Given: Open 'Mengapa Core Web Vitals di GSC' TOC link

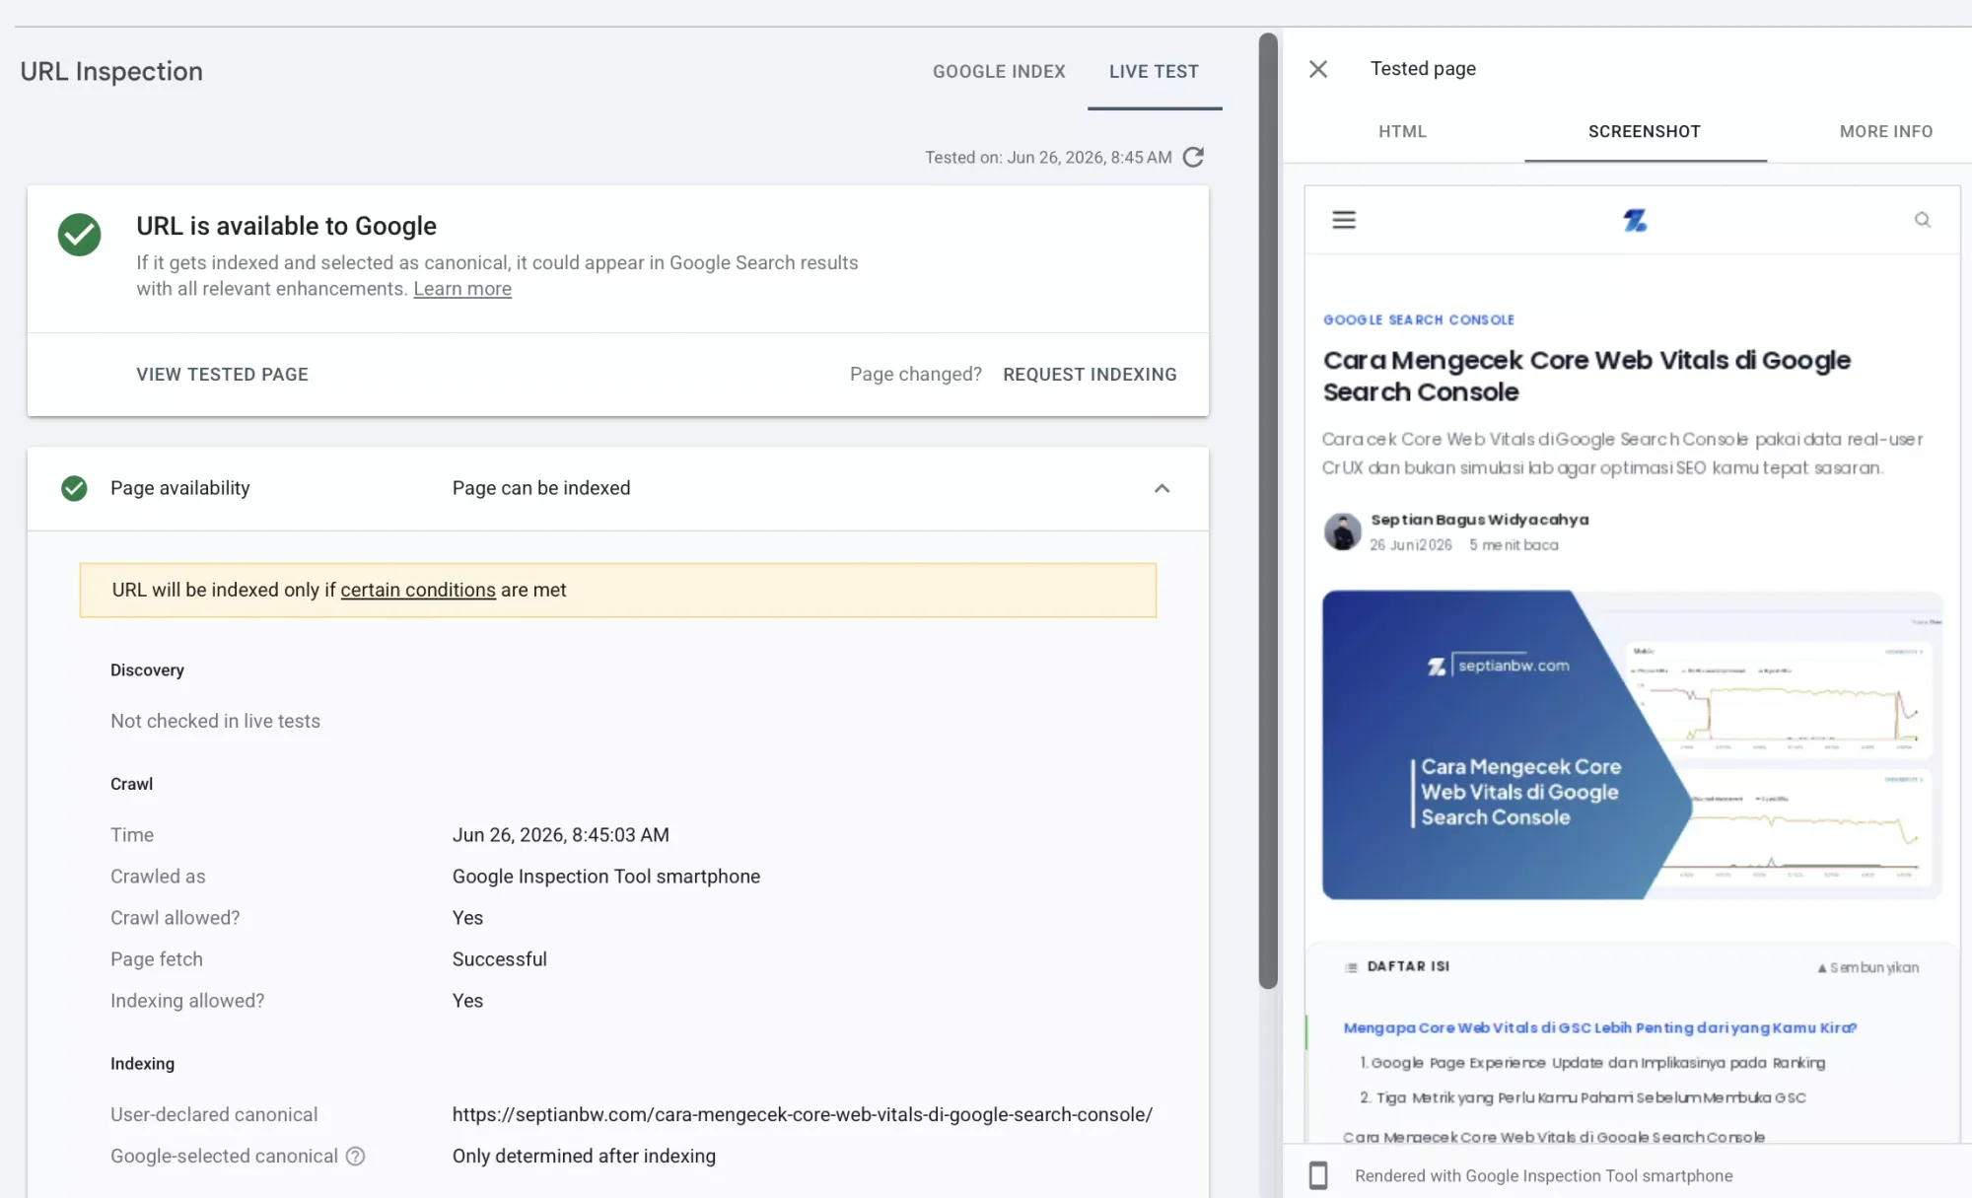Looking at the screenshot, I should click(x=1599, y=1027).
